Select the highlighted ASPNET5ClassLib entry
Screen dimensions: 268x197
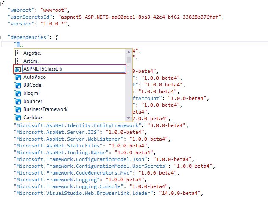pos(70,69)
